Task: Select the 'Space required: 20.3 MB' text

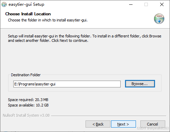Action: click(x=28, y=100)
